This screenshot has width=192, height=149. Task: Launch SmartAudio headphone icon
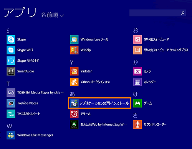tap(11, 71)
